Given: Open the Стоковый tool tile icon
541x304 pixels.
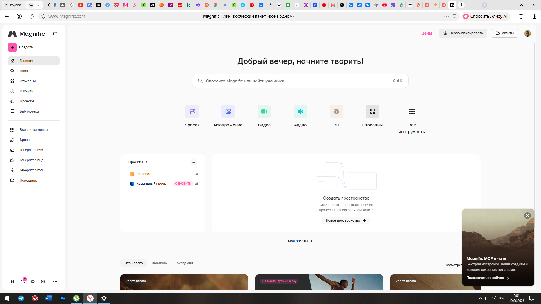Looking at the screenshot, I should (x=373, y=111).
